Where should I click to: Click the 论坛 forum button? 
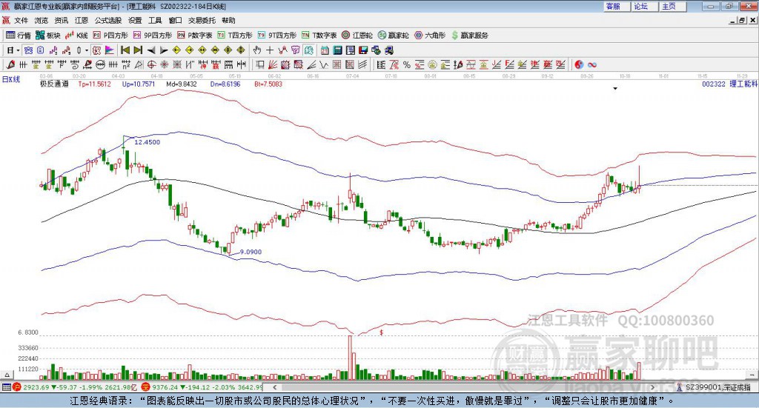[645, 6]
